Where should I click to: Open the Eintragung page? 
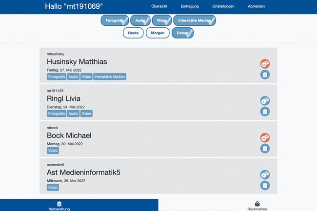[x=190, y=6]
